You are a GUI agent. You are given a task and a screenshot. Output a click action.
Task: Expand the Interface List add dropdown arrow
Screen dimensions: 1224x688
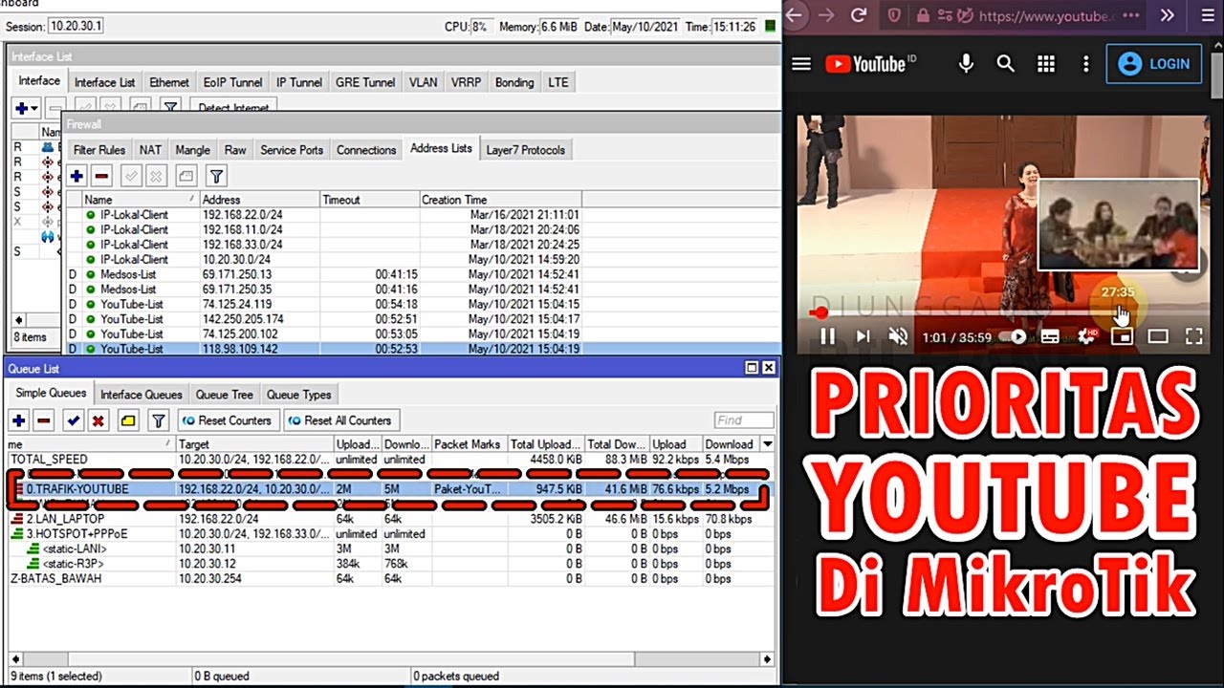(35, 108)
